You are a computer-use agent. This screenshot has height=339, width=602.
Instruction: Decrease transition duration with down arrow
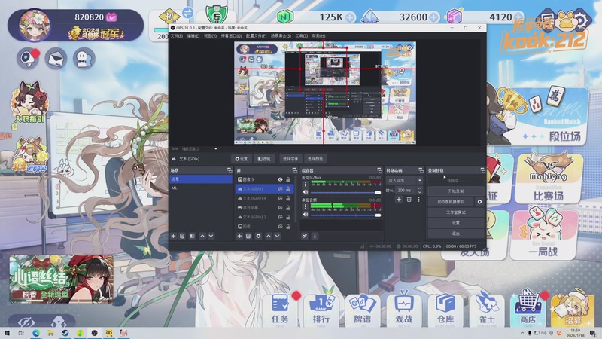(419, 192)
